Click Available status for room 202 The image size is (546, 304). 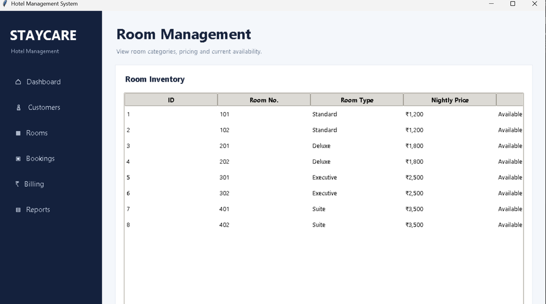coord(510,162)
